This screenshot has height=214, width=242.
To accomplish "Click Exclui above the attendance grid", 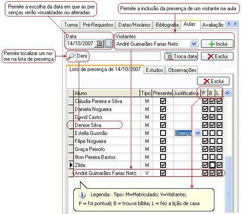I will coord(213,81).
